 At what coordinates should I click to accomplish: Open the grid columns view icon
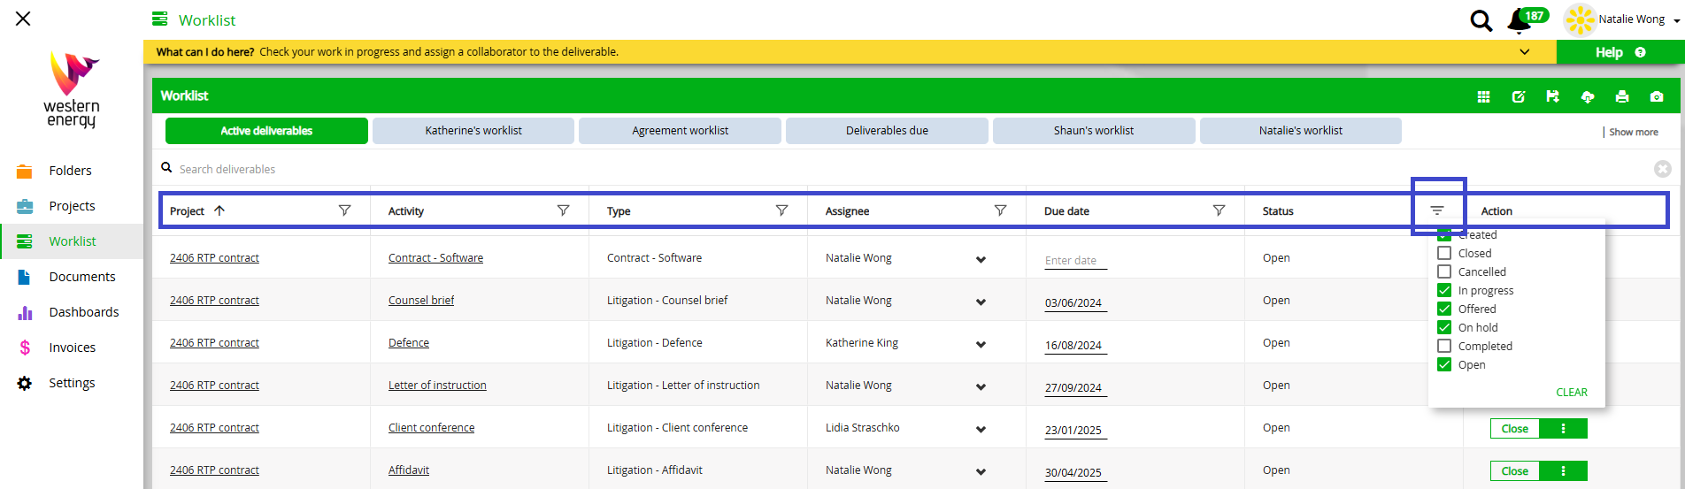tap(1484, 96)
